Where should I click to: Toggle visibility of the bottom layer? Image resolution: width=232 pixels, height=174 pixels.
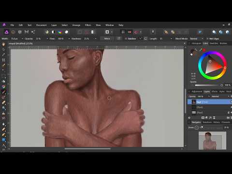point(231,113)
